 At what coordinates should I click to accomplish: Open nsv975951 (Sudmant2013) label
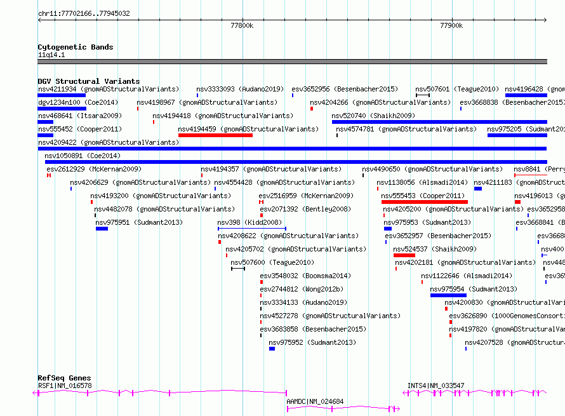[139, 222]
